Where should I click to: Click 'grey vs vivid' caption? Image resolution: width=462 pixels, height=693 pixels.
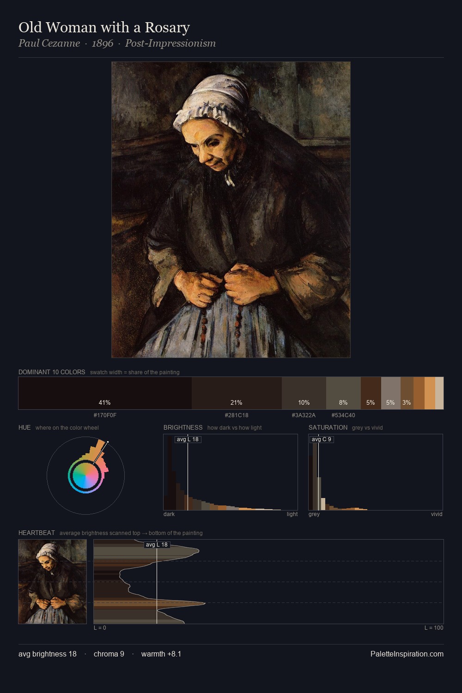point(367,428)
